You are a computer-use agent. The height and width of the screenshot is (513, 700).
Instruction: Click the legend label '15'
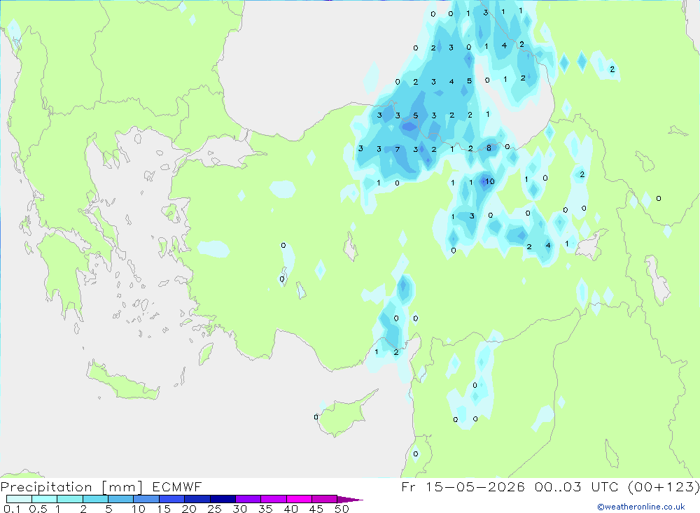[163, 509]
